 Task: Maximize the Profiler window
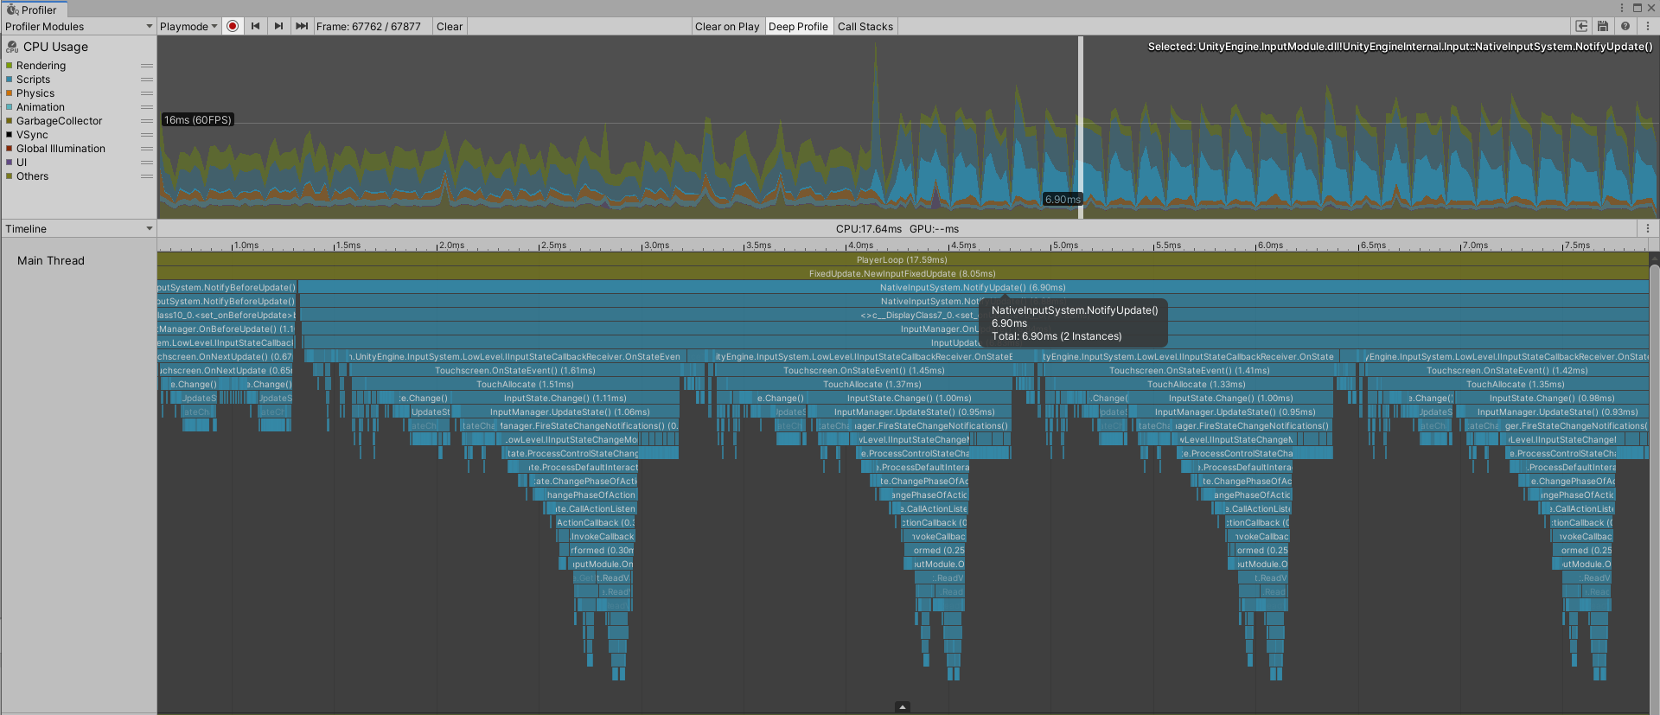1637,8
